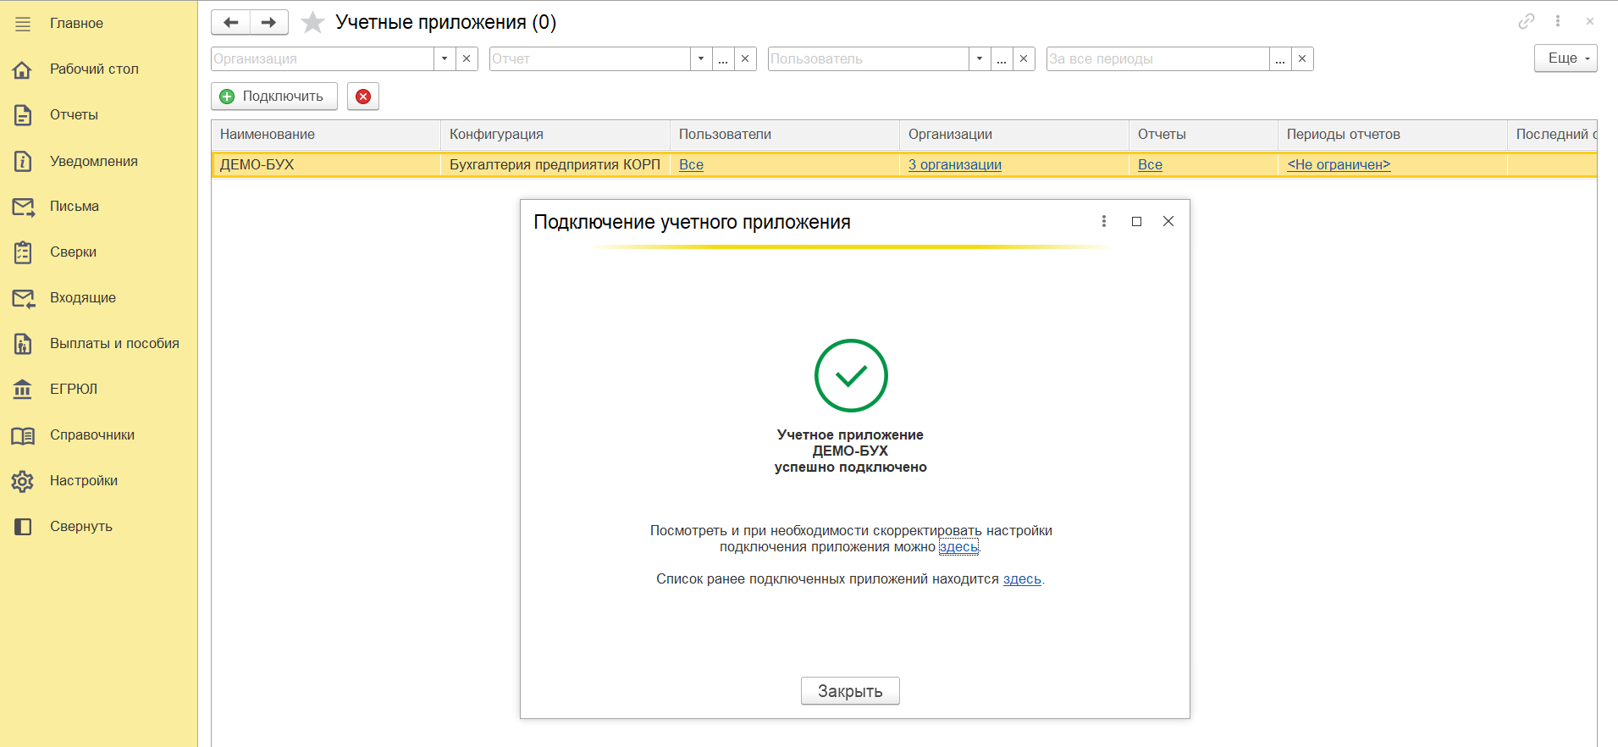
Task: Click the Справочники book icon
Action: coord(23,435)
